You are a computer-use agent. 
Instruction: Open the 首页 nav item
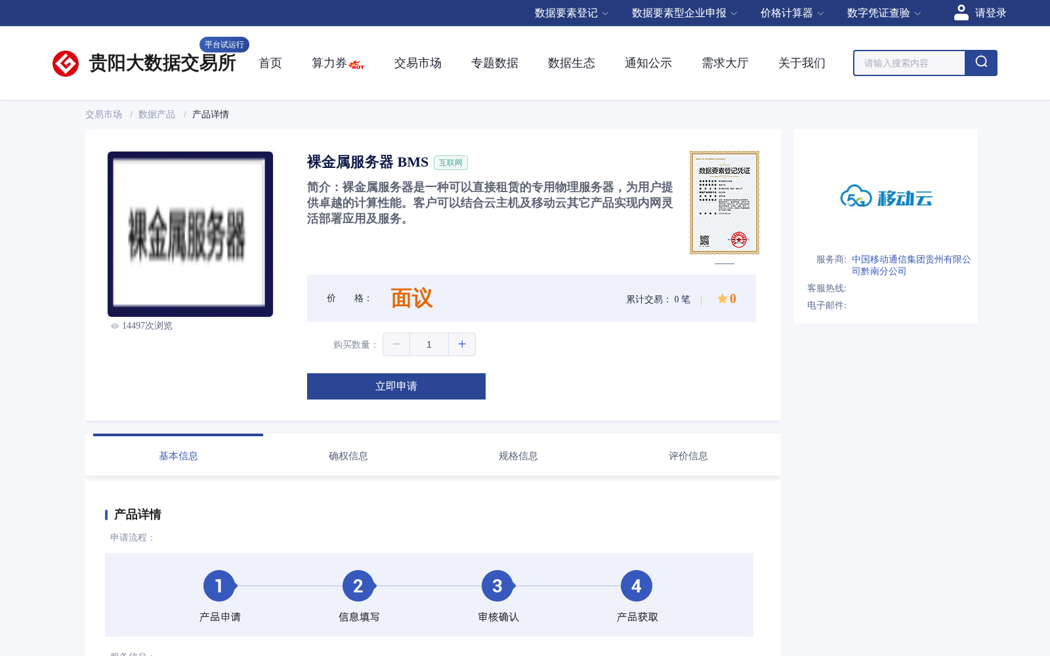click(270, 63)
